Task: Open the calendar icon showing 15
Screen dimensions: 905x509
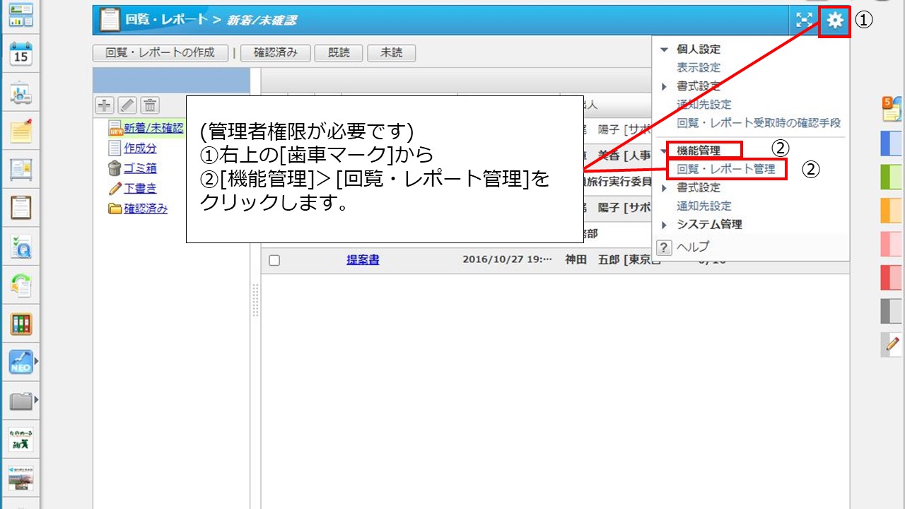Action: (x=21, y=53)
